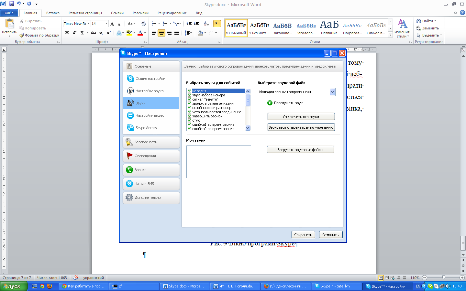Uncheck 'сигнал "занято"' checkbox
Image resolution: width=466 pixels, height=291 pixels.
pos(190,99)
